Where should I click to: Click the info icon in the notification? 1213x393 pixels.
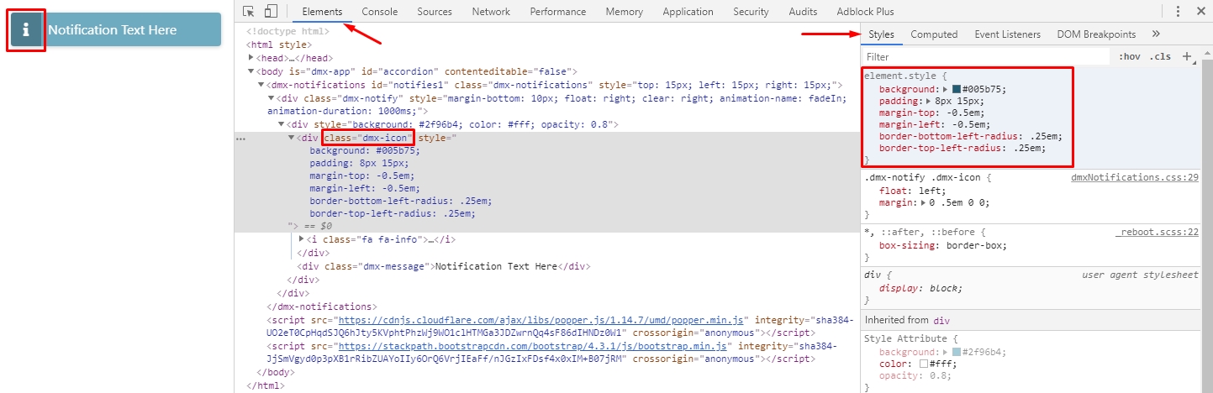point(26,30)
